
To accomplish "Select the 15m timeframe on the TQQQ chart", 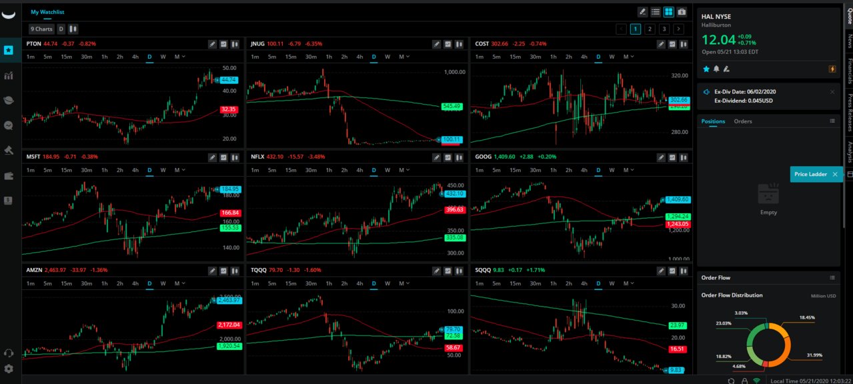I will click(291, 283).
